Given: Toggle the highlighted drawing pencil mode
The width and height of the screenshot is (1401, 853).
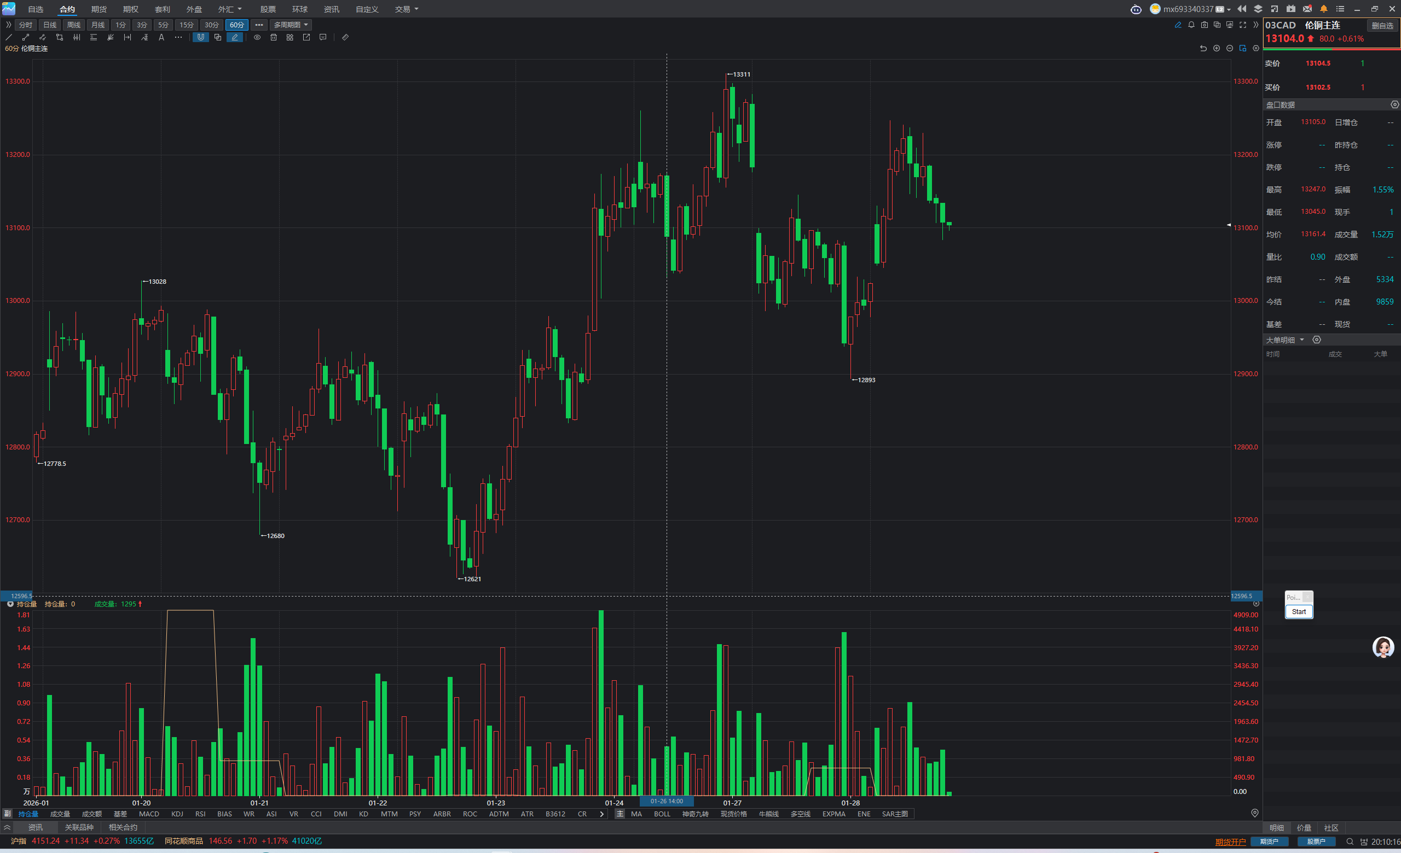Looking at the screenshot, I should (x=234, y=38).
